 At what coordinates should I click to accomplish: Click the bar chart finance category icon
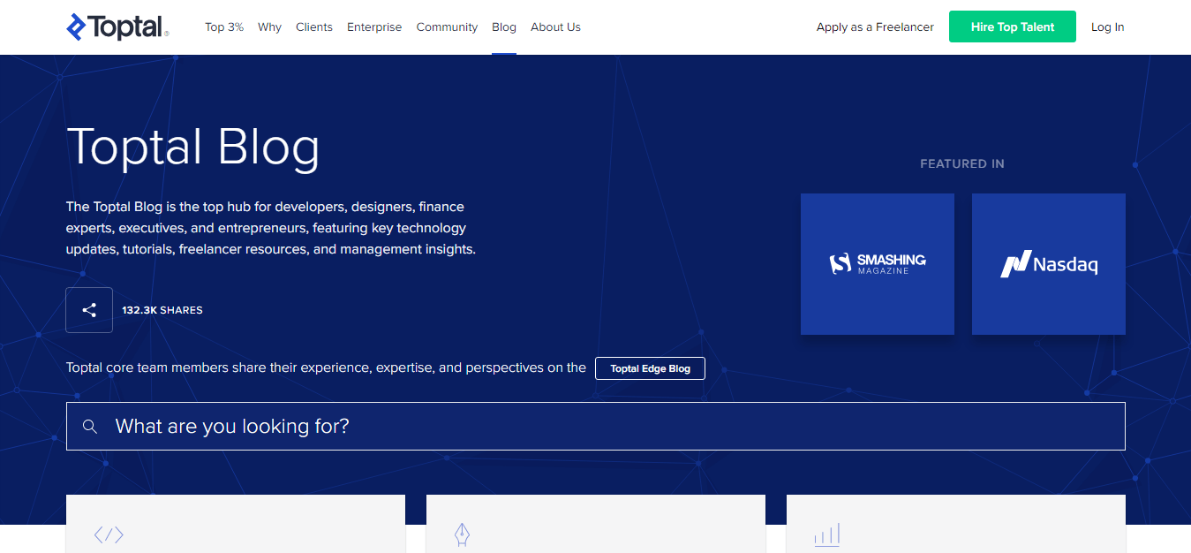[x=826, y=534]
